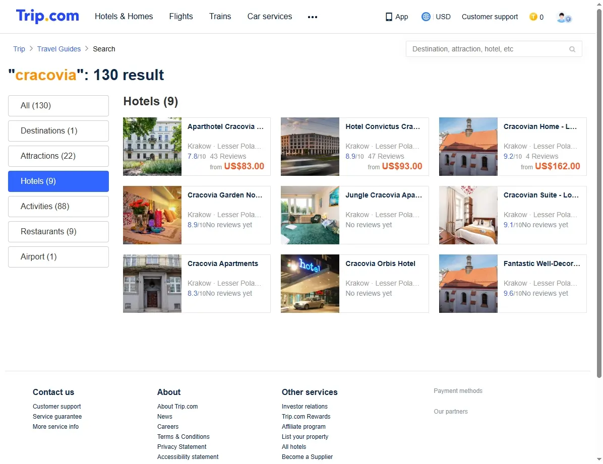The height and width of the screenshot is (464, 603).
Task: Open Aparthotel Cracovia thumbnail
Action: [x=152, y=147]
